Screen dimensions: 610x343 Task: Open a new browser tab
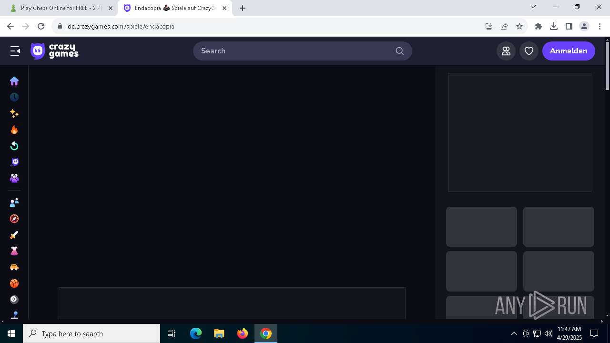pyautogui.click(x=243, y=8)
